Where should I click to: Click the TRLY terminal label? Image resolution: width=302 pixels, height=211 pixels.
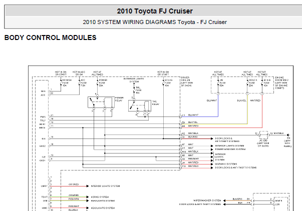pos(43,120)
